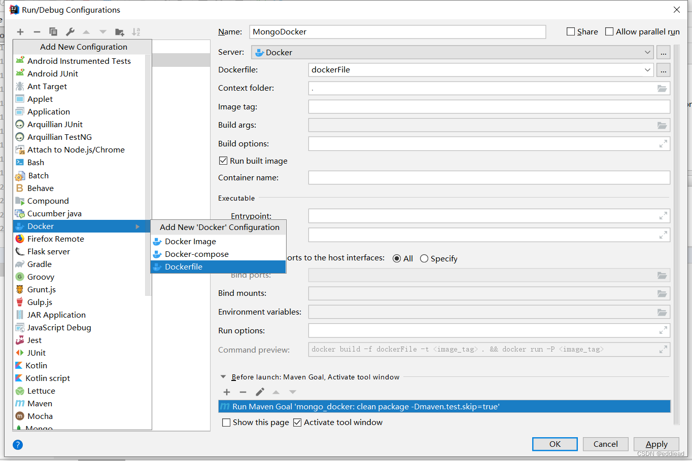Select Specify host interfaces radio
692x461 pixels.
(424, 258)
